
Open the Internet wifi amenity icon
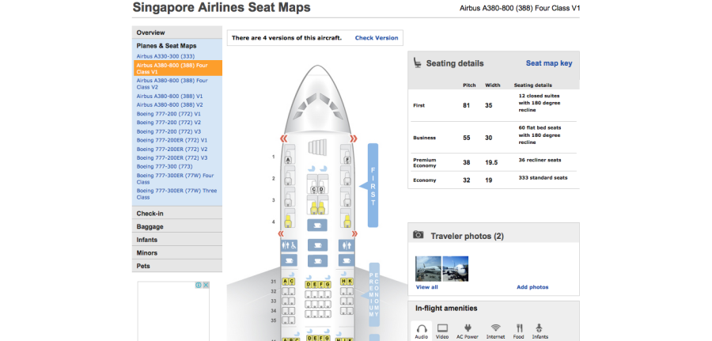coord(495,328)
